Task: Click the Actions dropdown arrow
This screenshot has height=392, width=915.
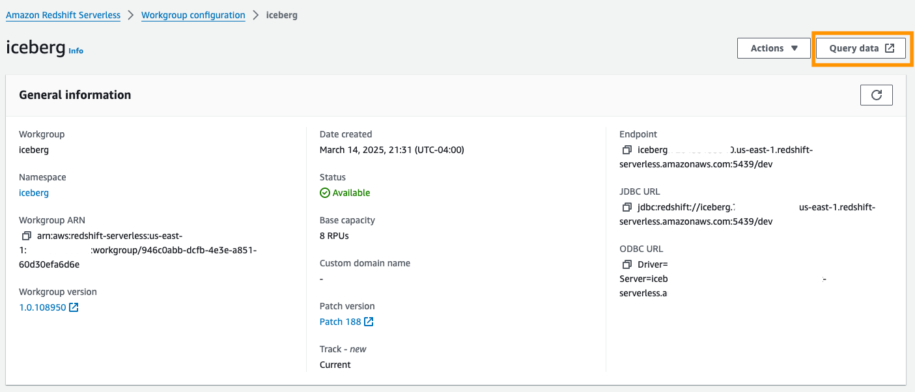Action: tap(795, 48)
